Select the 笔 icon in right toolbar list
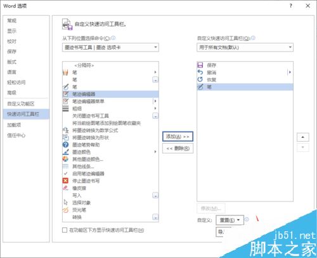Image resolution: width=317 pixels, height=258 pixels. point(200,86)
